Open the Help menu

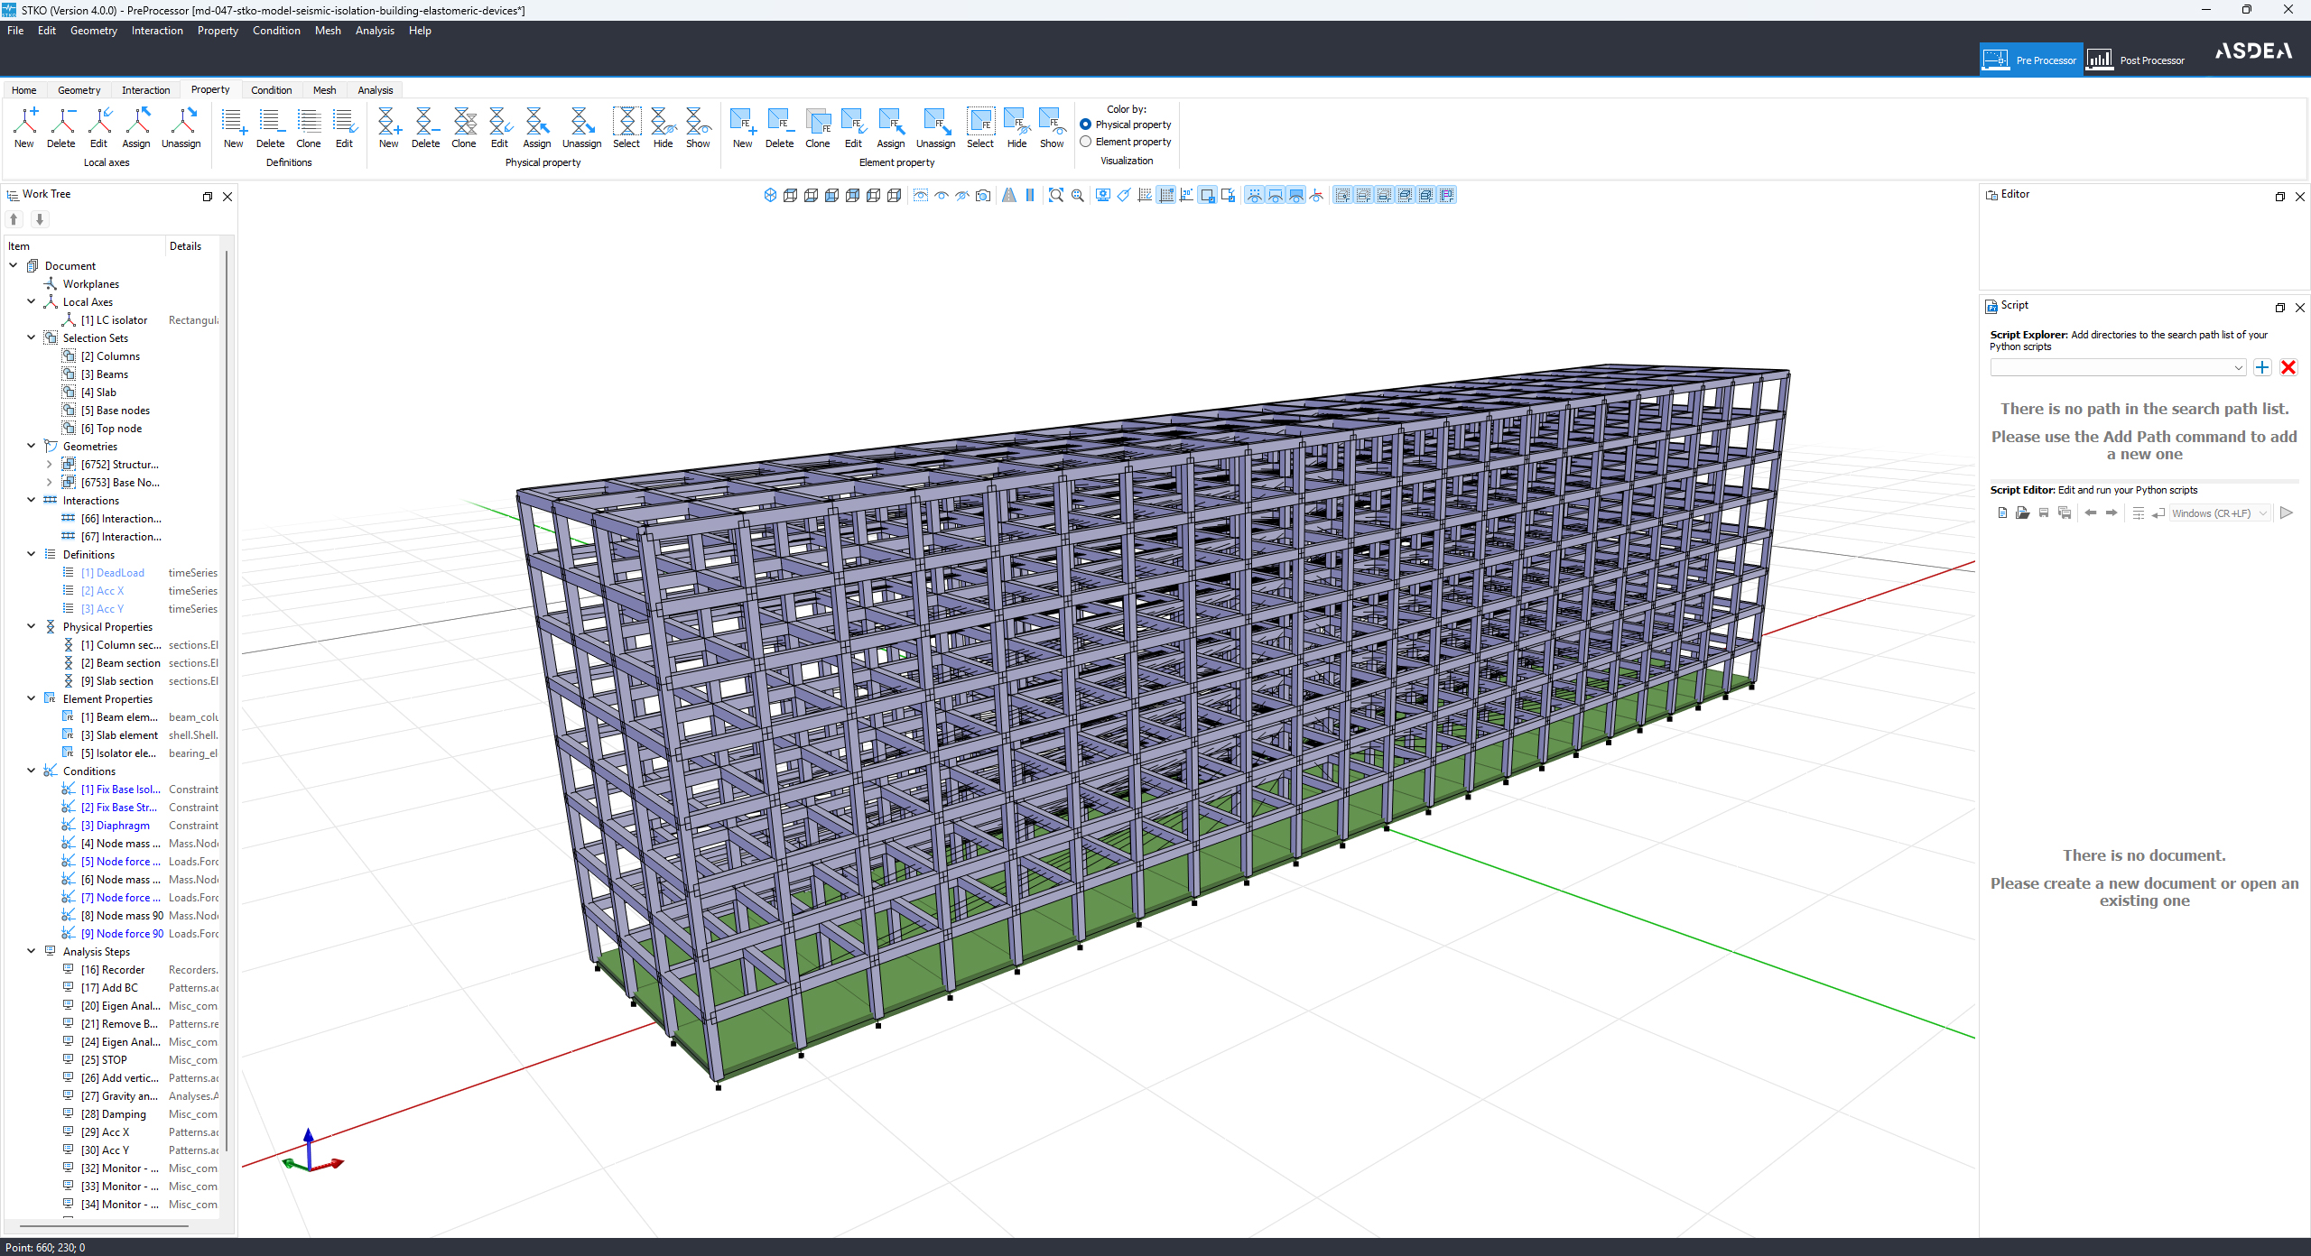coord(420,31)
